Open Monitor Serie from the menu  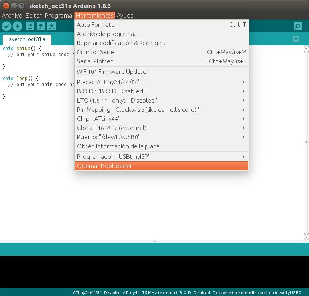pos(161,52)
